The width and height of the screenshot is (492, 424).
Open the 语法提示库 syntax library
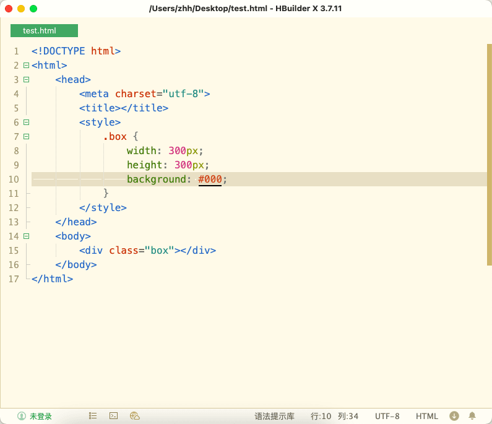click(274, 416)
